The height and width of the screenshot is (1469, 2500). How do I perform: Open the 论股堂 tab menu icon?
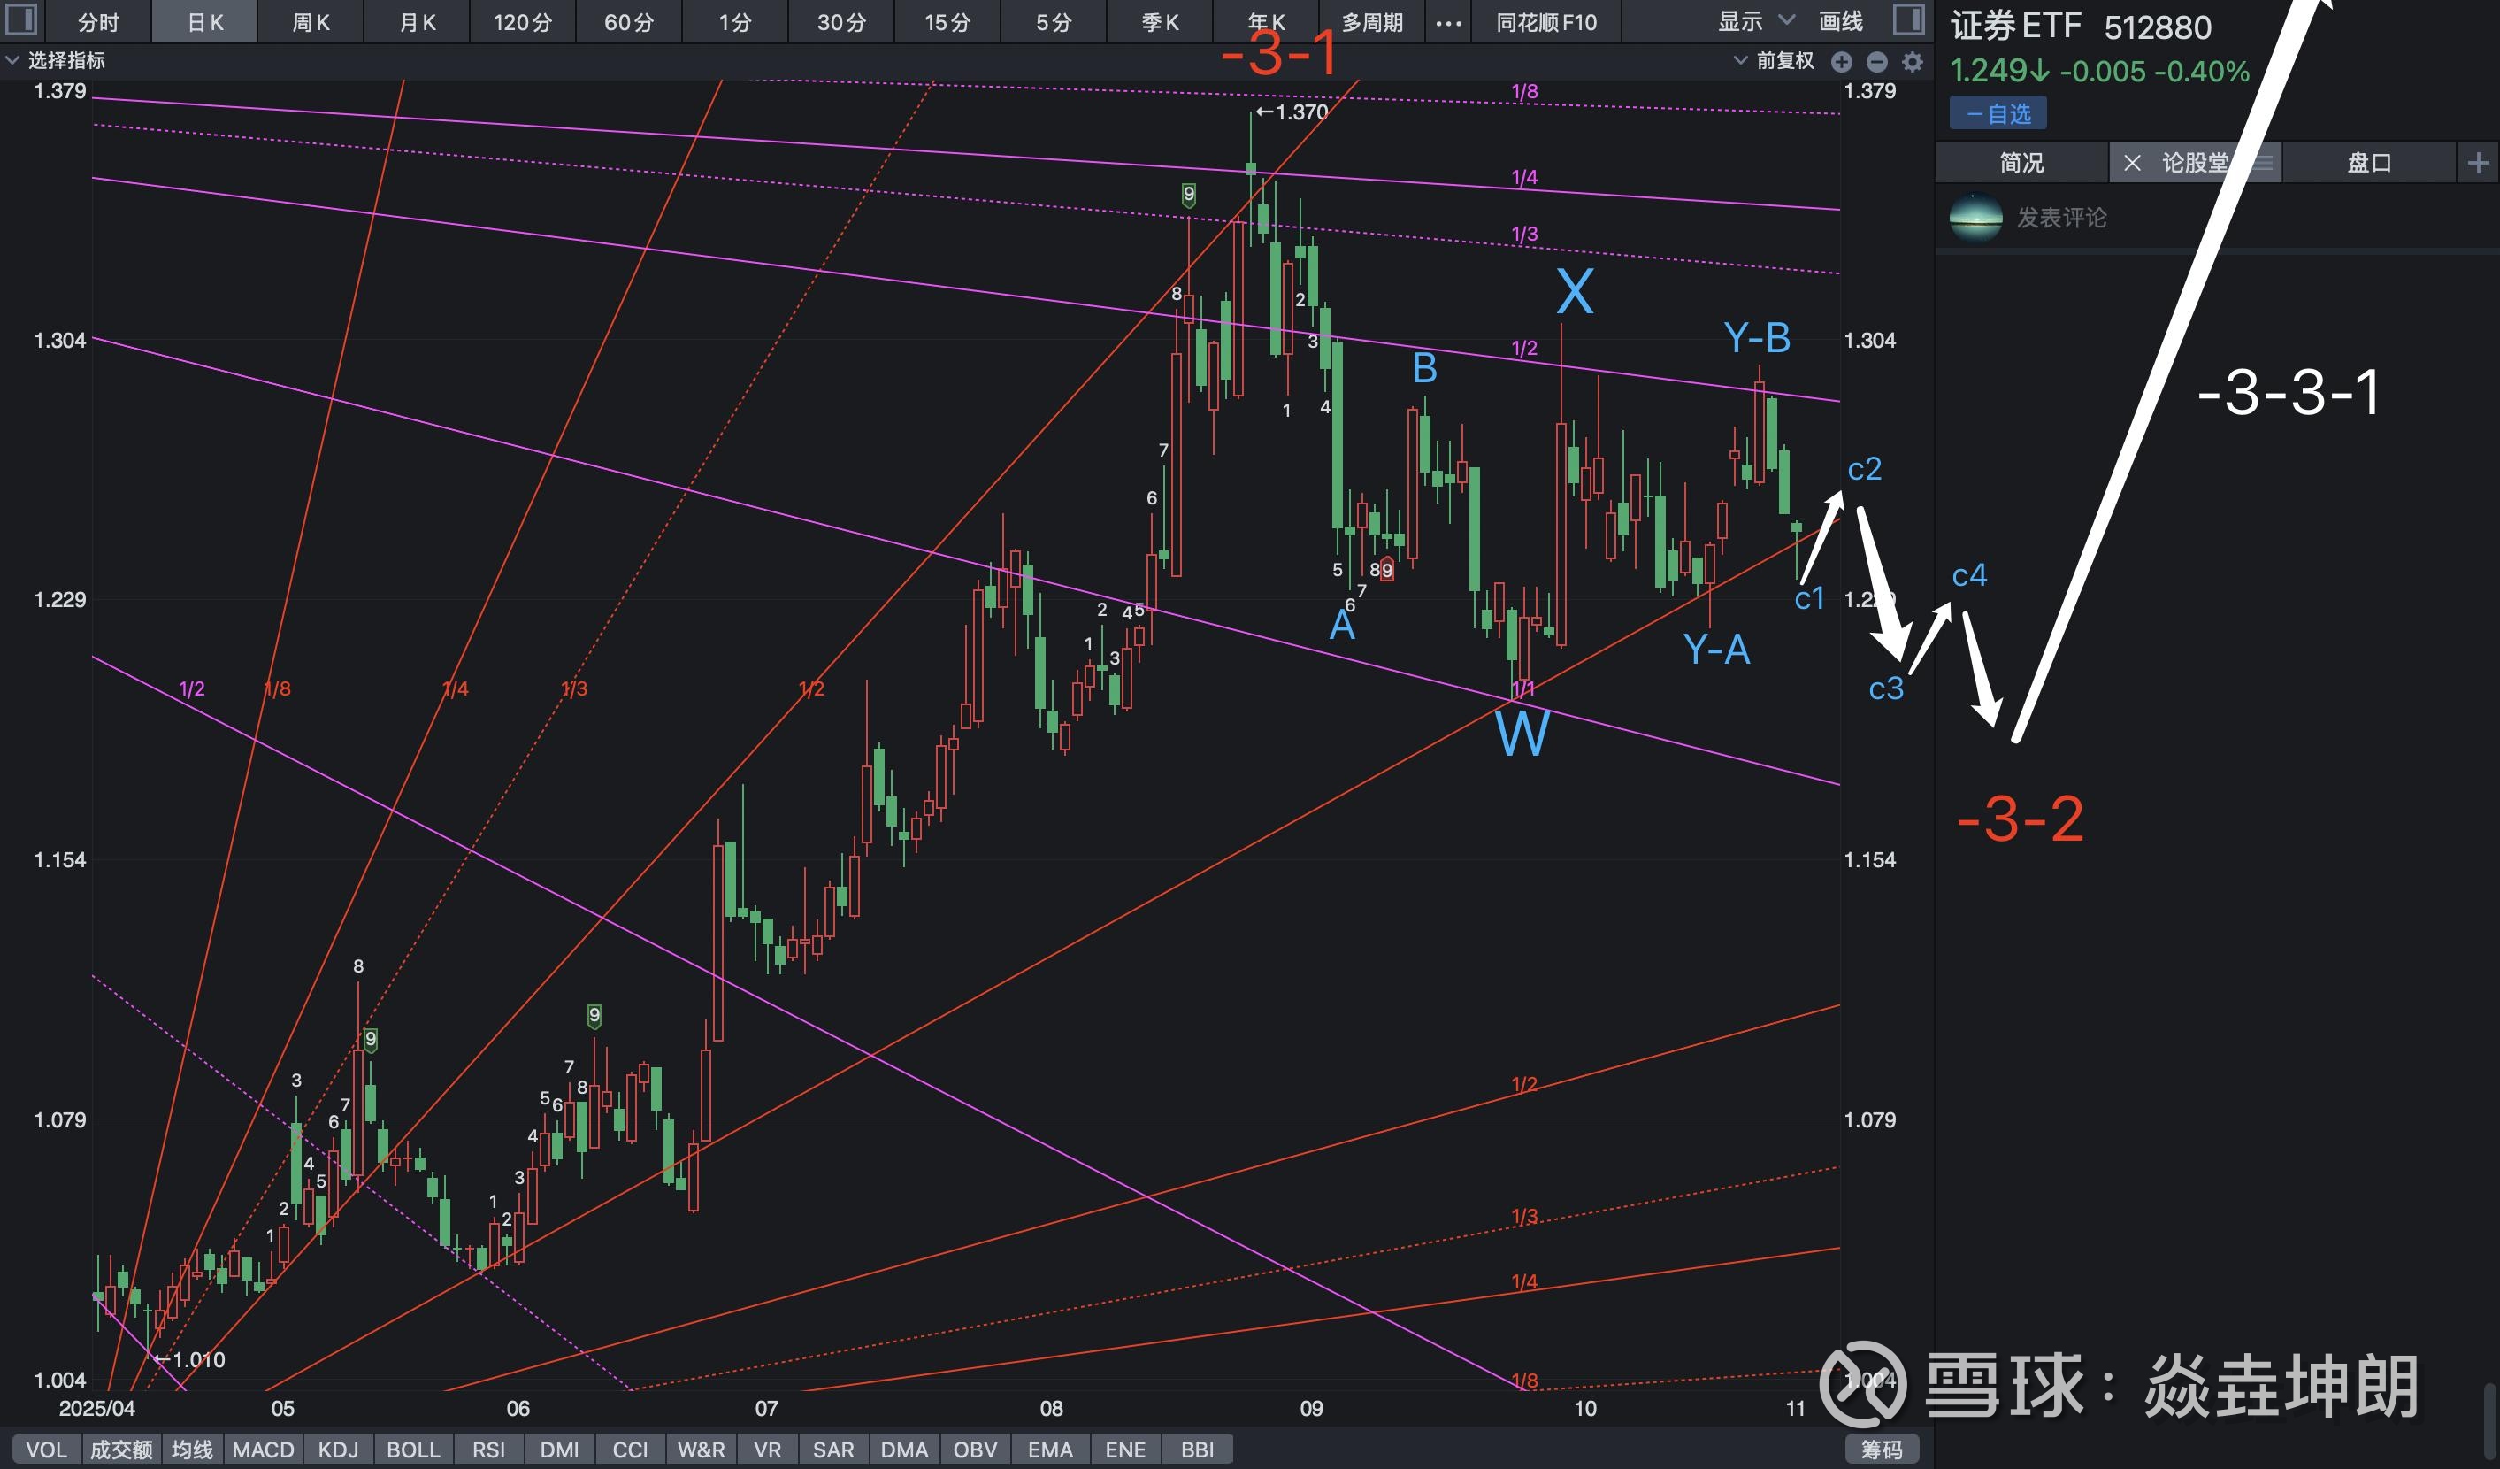[x=2262, y=163]
